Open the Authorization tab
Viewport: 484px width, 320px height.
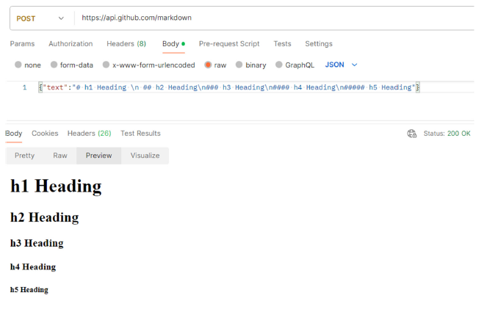tap(71, 44)
